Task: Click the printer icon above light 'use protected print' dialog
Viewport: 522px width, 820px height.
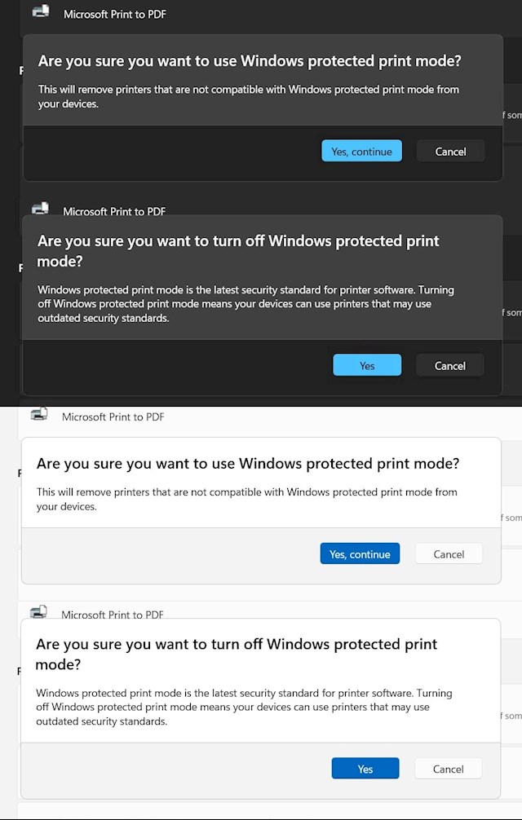Action: click(38, 414)
